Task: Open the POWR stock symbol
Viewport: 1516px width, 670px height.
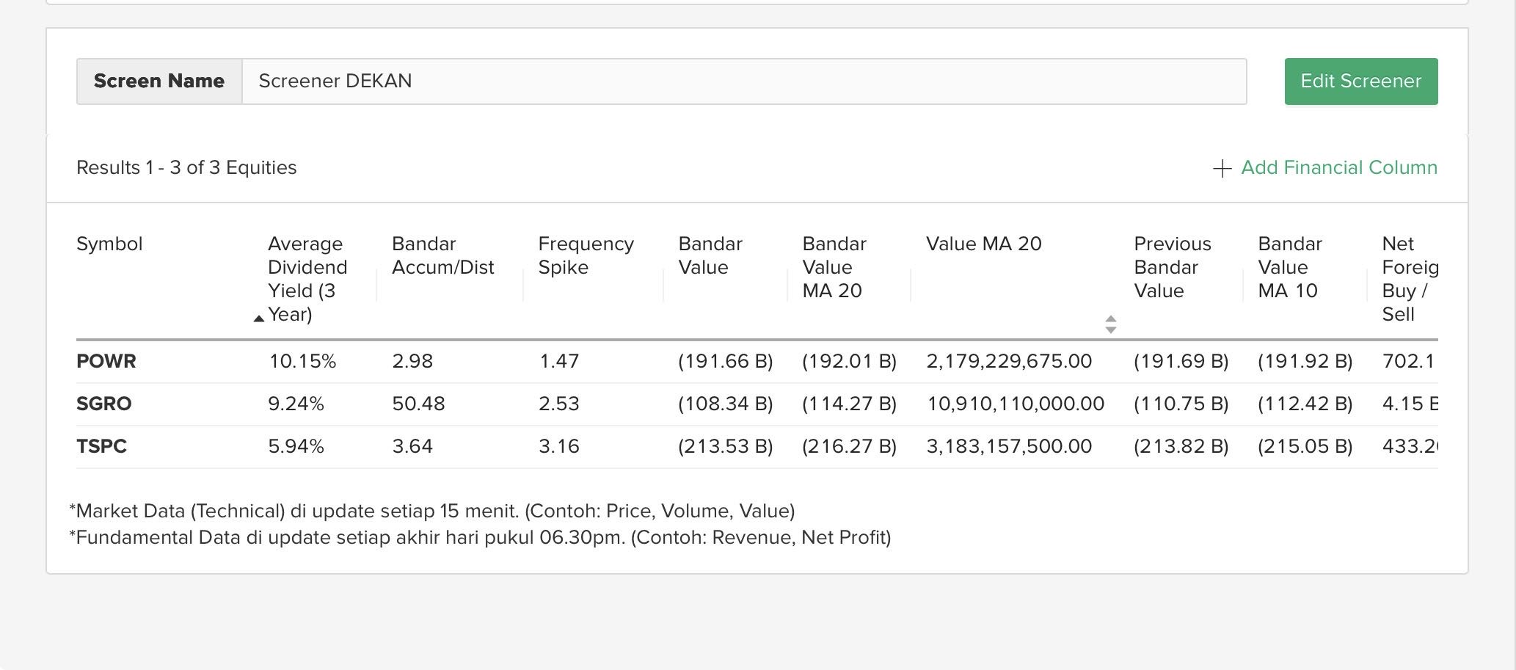Action: (x=106, y=361)
